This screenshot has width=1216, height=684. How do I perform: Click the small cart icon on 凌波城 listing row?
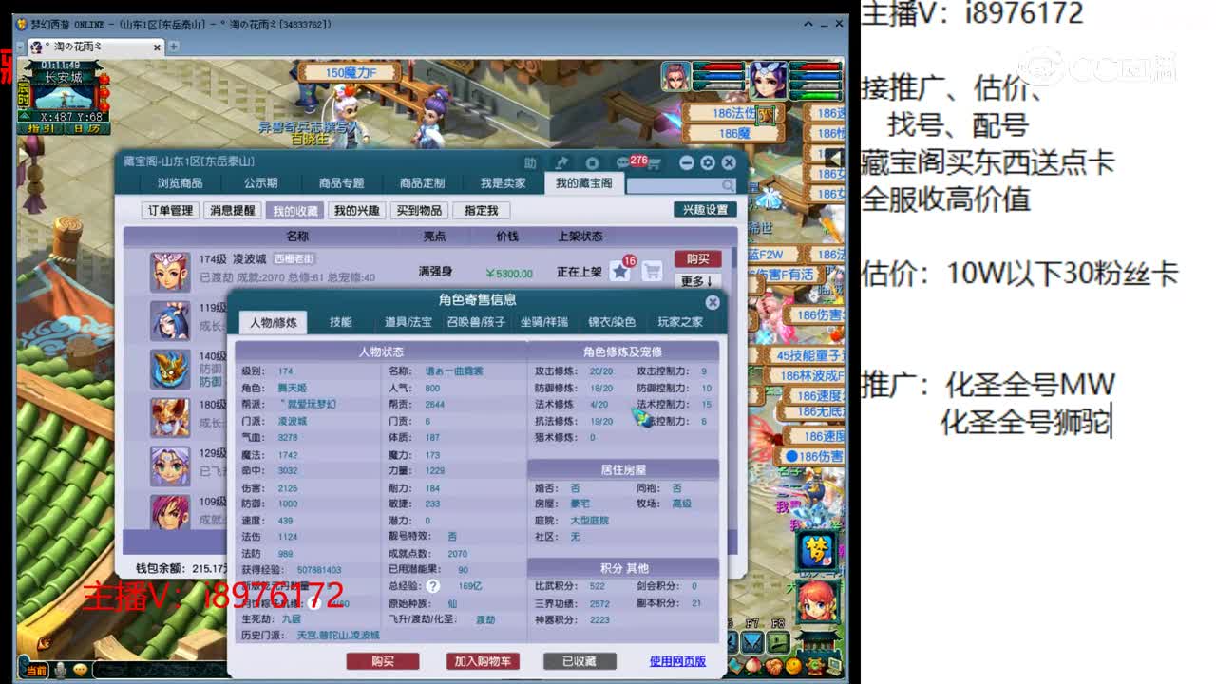coord(653,271)
